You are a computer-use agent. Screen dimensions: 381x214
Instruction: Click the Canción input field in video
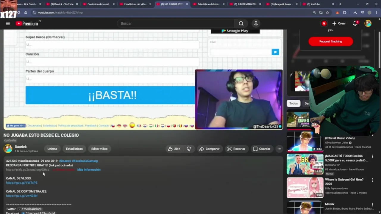[112, 62]
